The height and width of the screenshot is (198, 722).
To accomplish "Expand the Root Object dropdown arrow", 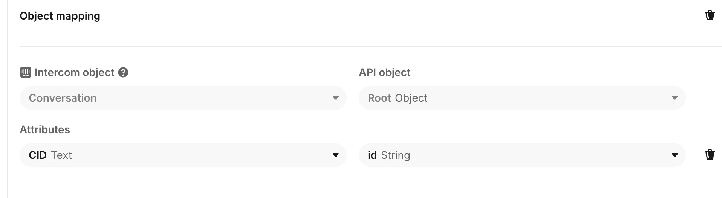I will [675, 98].
